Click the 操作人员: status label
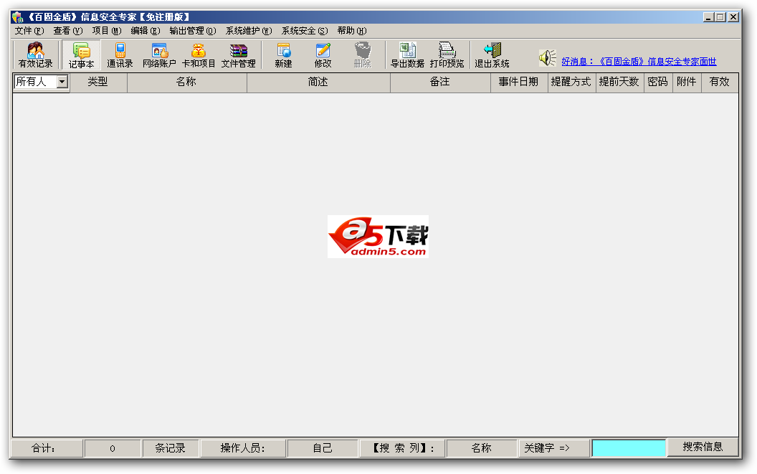Image resolution: width=757 pixels, height=474 pixels. click(243, 448)
